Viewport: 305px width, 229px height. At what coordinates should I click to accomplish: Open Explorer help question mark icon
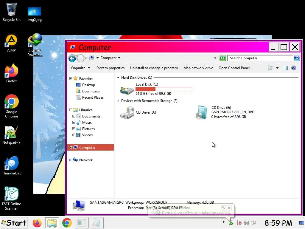pos(294,68)
